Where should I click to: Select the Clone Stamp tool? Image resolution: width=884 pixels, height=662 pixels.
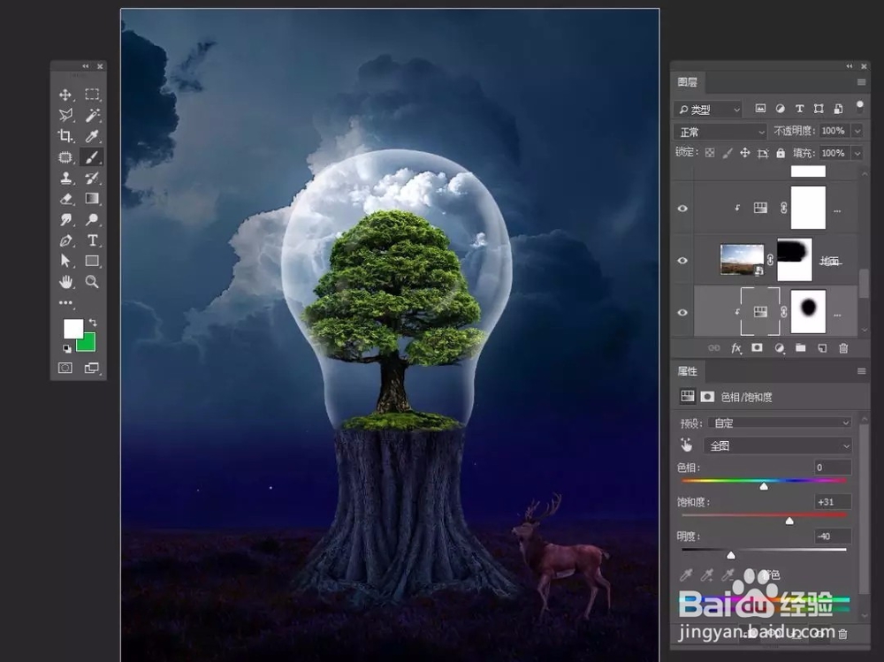click(x=64, y=179)
